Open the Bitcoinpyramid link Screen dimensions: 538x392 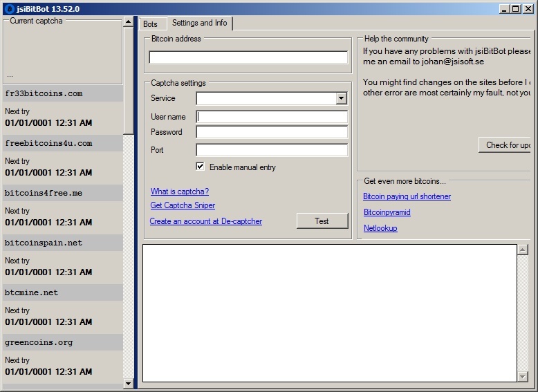click(x=387, y=212)
